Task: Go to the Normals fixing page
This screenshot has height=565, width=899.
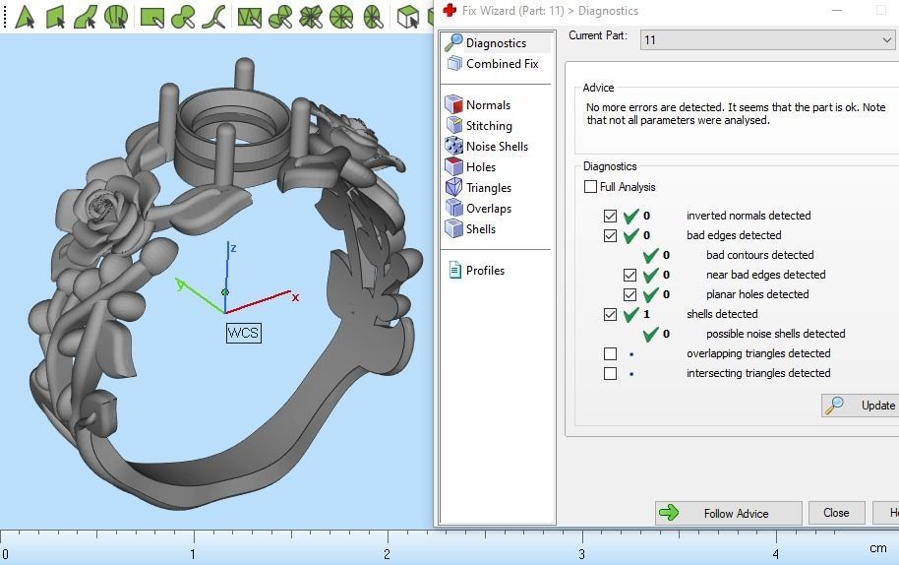Action: pyautogui.click(x=488, y=105)
